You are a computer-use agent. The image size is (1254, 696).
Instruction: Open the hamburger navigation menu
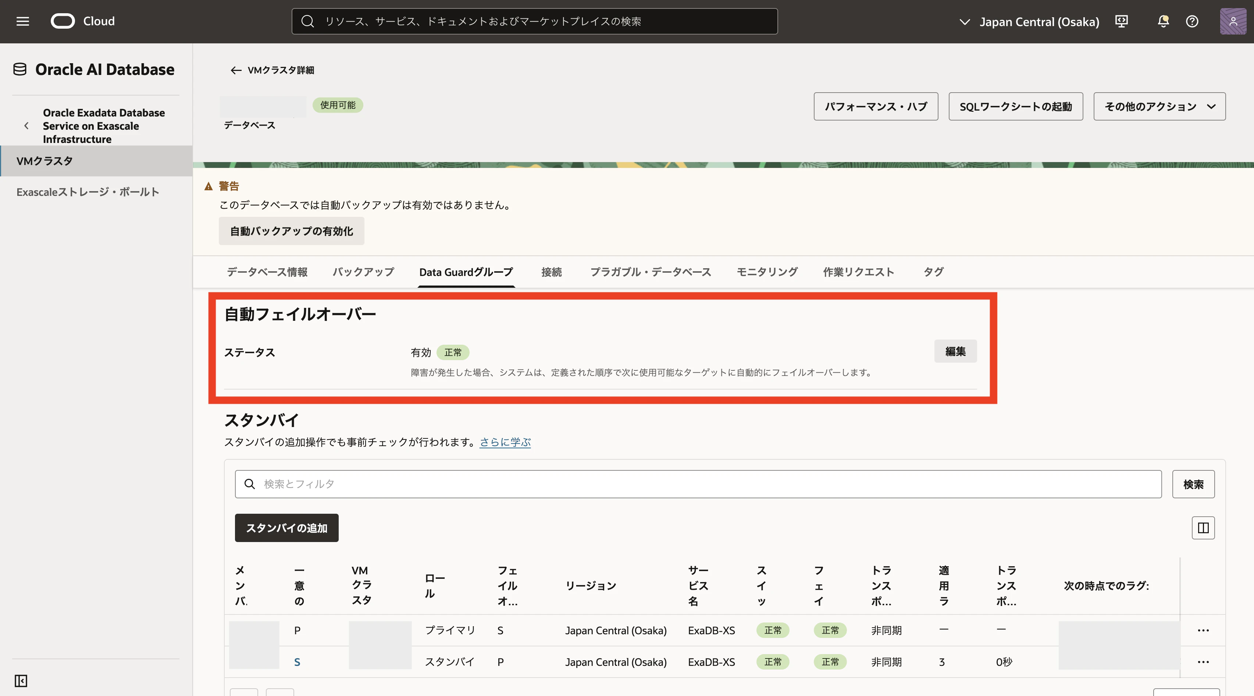point(22,21)
